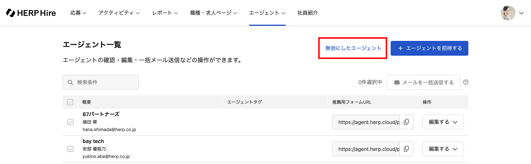Focus the 検索条件 search field

[x=101, y=82]
